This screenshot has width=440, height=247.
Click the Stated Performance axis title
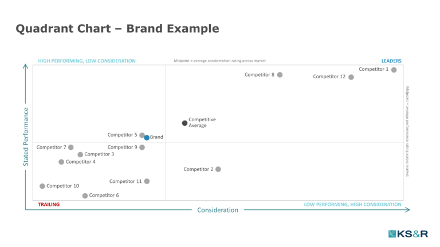point(26,137)
